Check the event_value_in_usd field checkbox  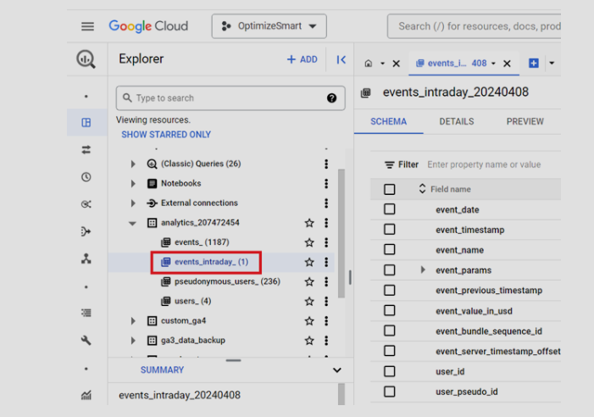(390, 310)
